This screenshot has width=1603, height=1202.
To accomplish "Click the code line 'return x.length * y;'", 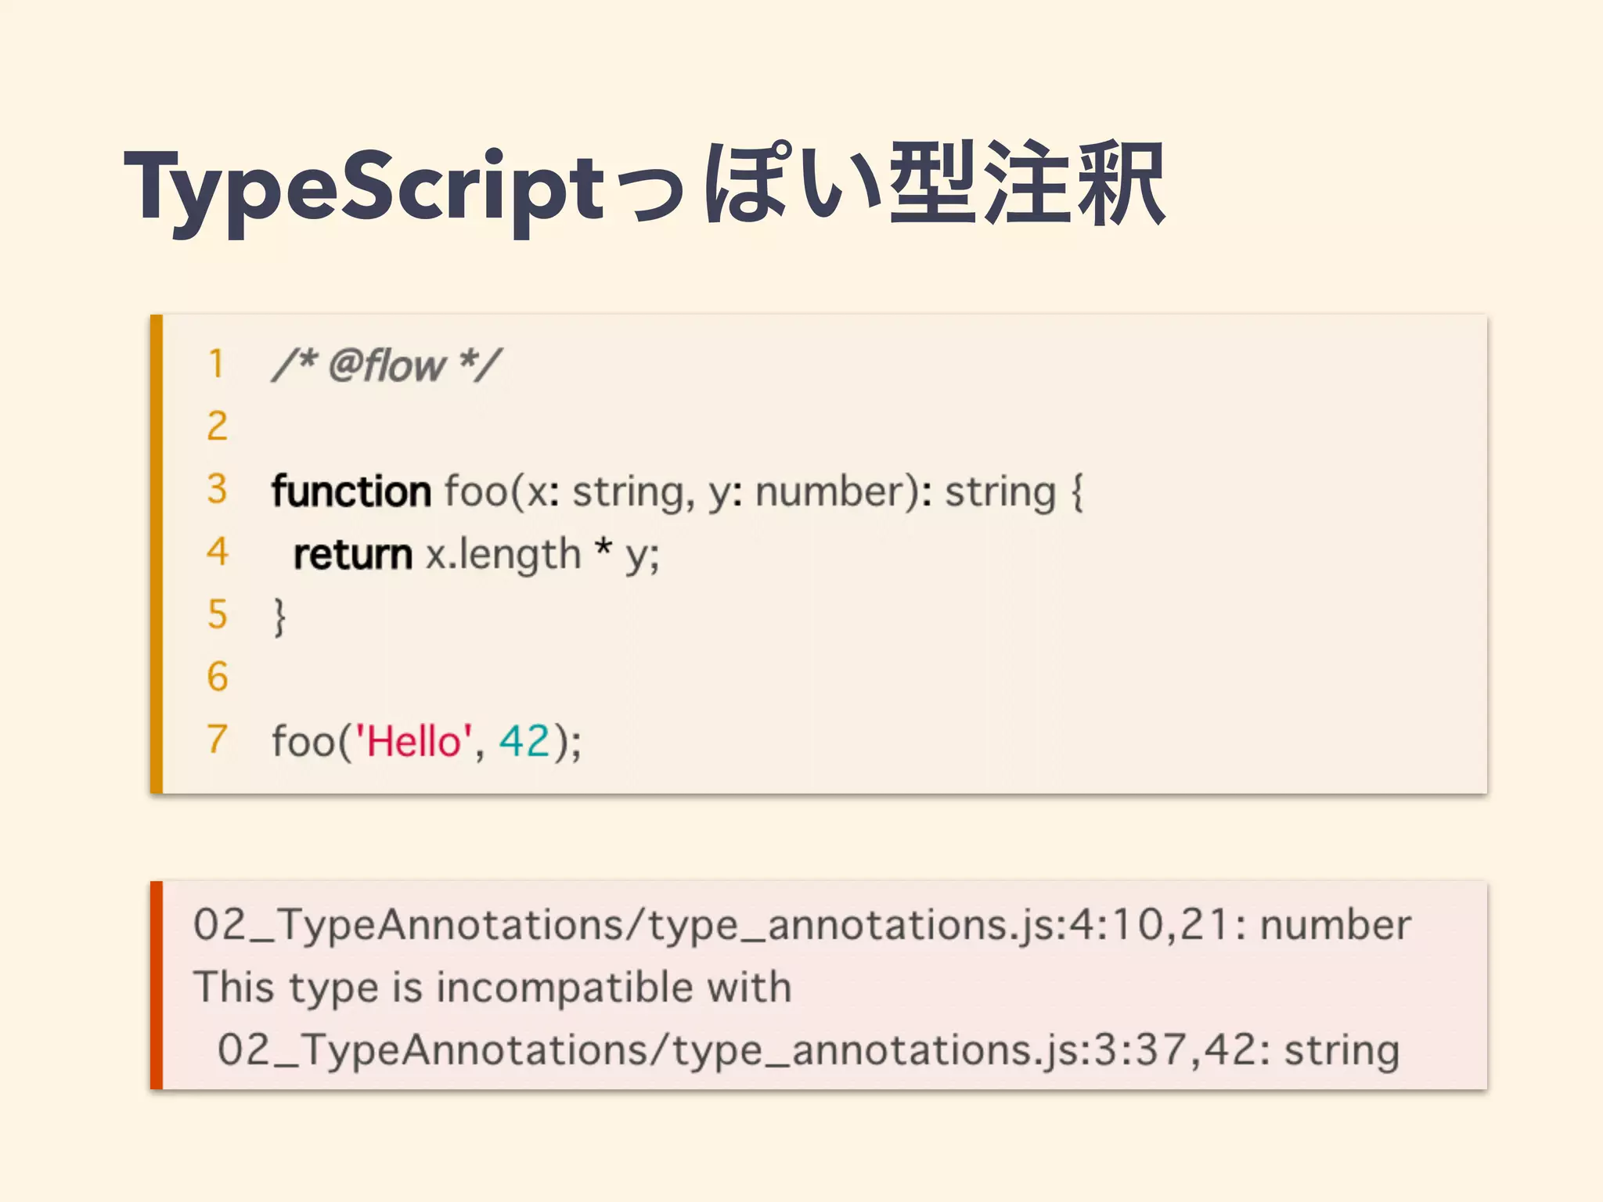I will click(x=477, y=555).
